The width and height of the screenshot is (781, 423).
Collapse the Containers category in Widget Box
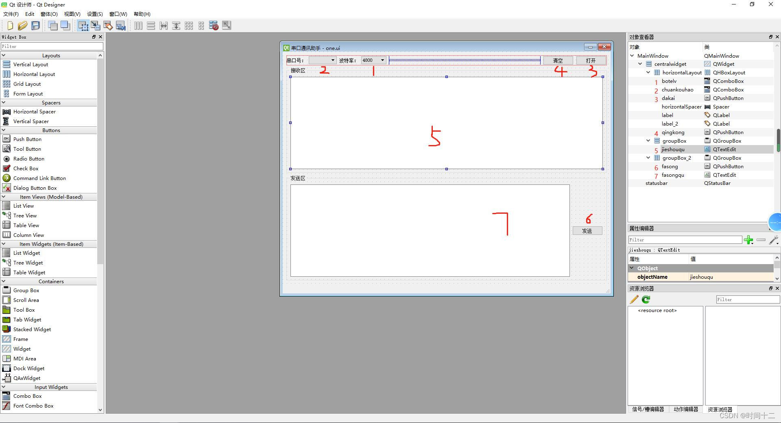[4, 281]
